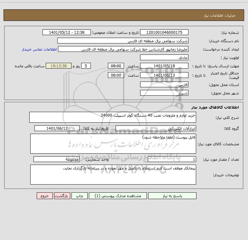
Task: Click label توضیحات خریدار
Action: (x=226, y=175)
